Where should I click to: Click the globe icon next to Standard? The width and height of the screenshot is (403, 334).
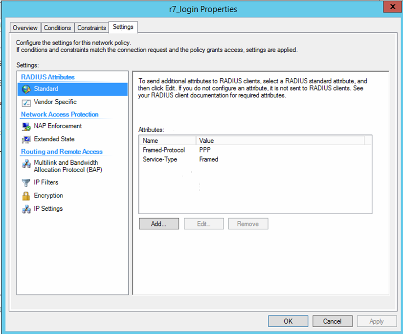point(26,89)
